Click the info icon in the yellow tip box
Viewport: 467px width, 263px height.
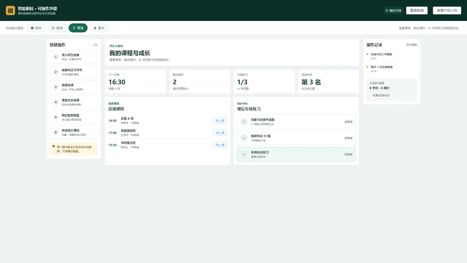pos(54,147)
